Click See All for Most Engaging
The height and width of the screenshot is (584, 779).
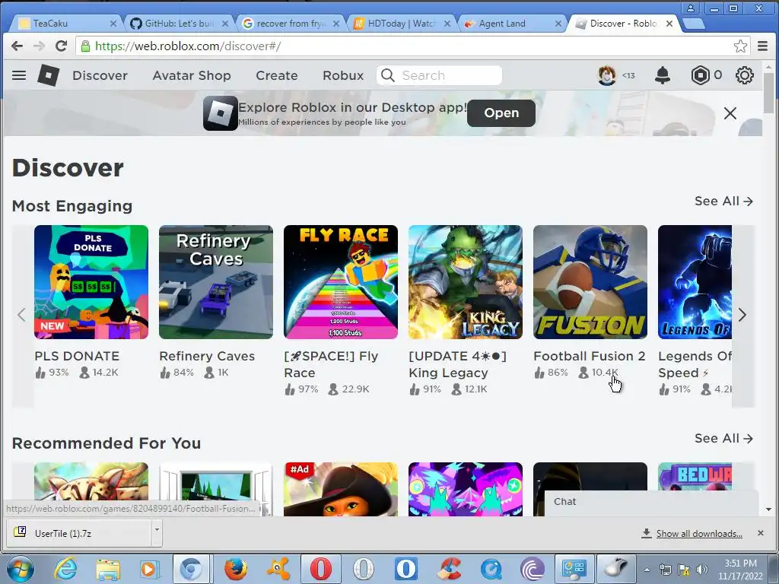click(723, 201)
